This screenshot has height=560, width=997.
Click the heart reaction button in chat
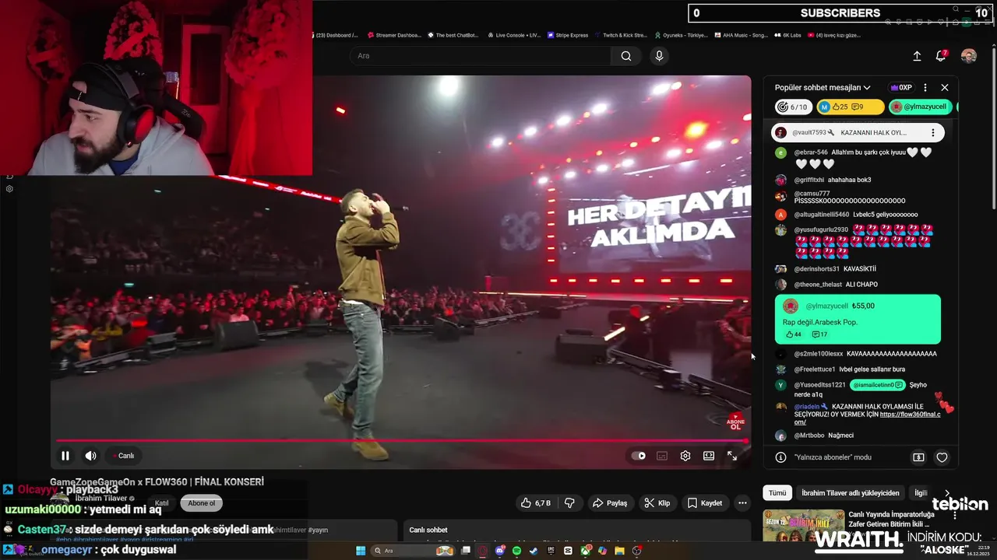(942, 457)
